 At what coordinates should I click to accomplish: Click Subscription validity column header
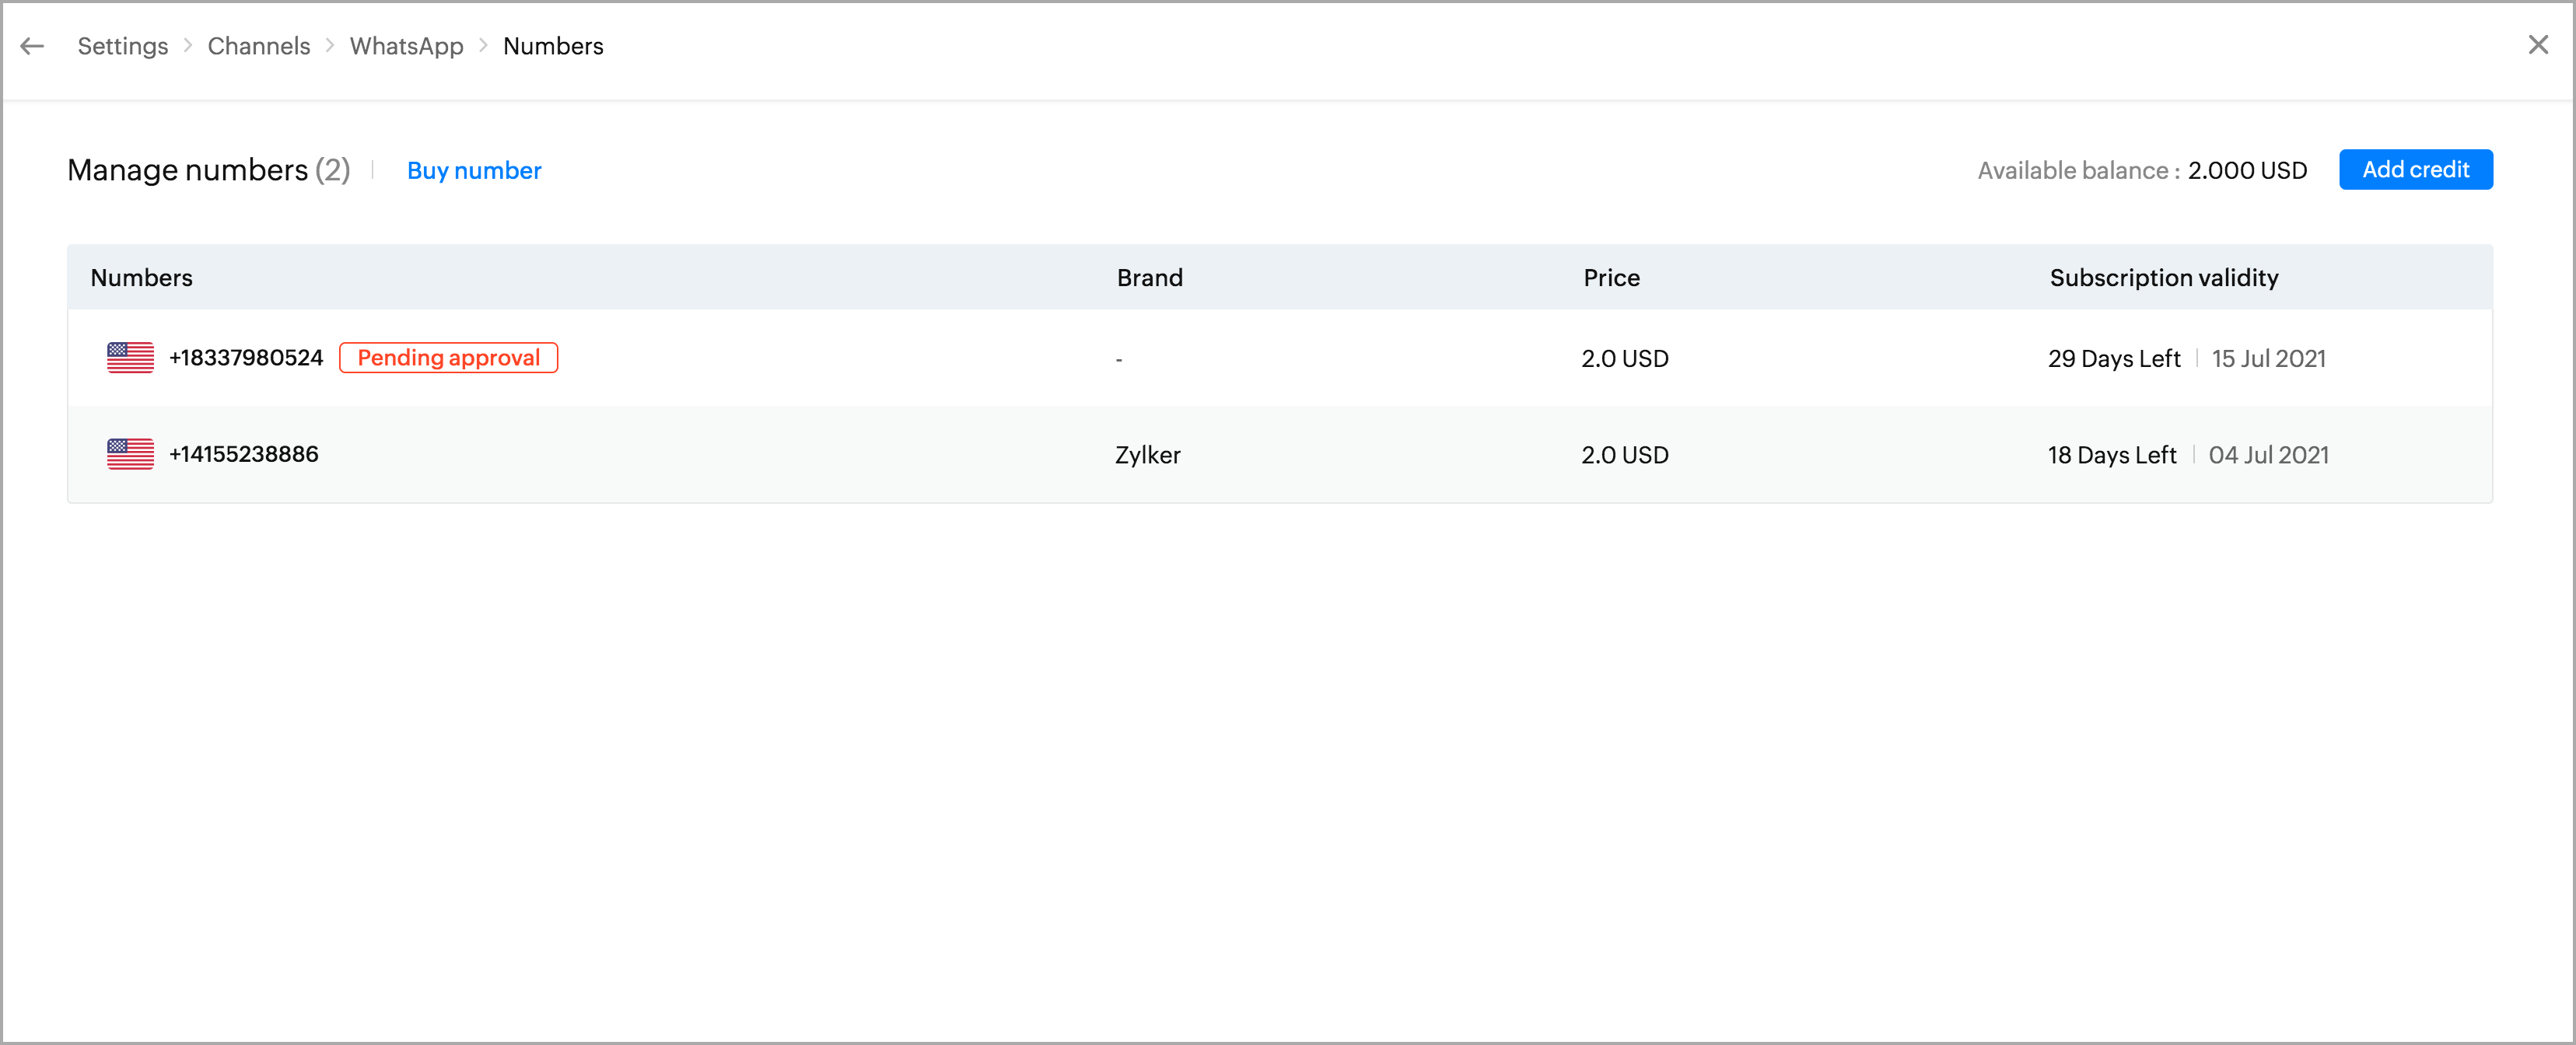(x=2163, y=278)
